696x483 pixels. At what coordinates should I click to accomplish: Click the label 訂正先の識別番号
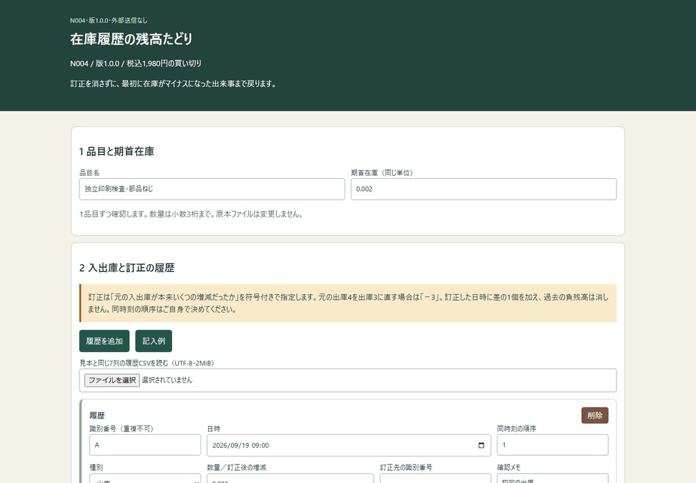coord(406,467)
